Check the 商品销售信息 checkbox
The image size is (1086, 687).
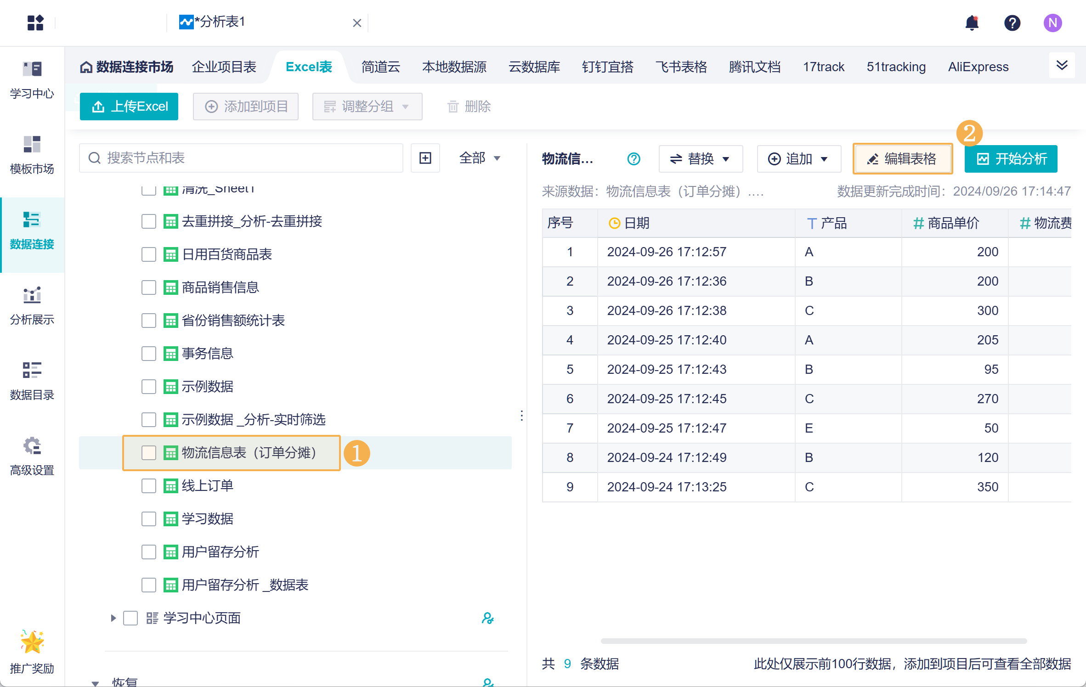point(148,287)
